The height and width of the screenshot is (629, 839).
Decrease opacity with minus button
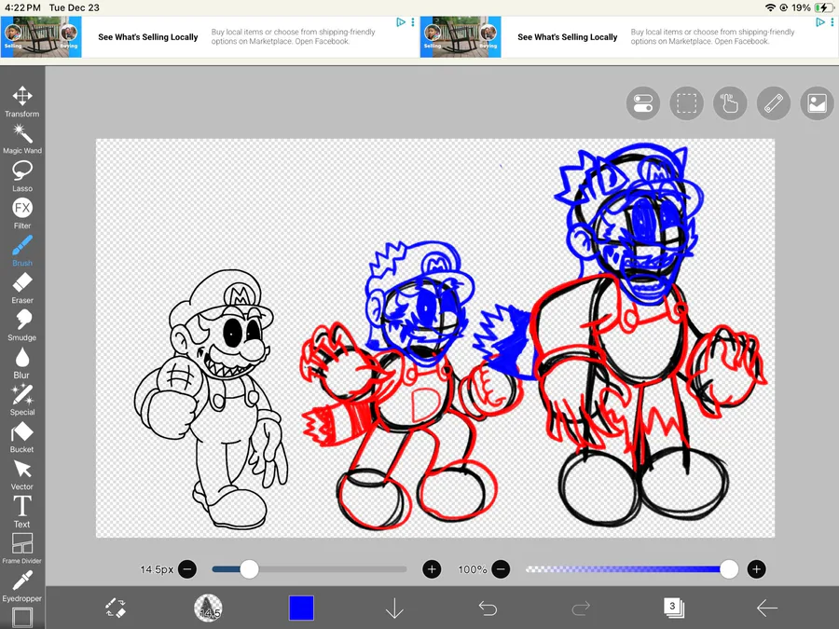(501, 569)
